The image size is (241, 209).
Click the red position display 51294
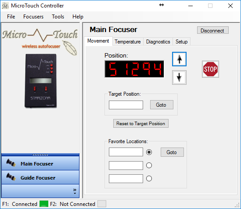pyautogui.click(x=134, y=69)
